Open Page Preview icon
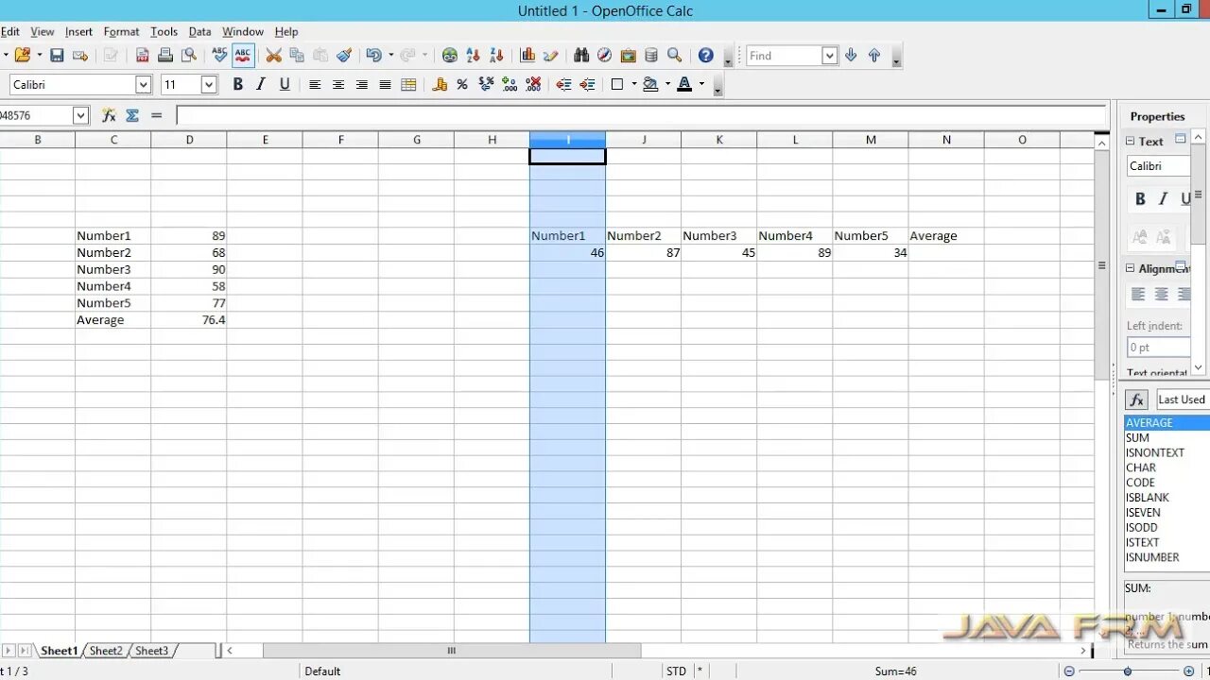The height and width of the screenshot is (680, 1210). (x=189, y=56)
